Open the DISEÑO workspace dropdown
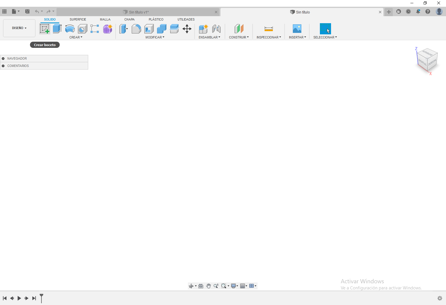Image resolution: width=446 pixels, height=305 pixels. click(x=19, y=28)
